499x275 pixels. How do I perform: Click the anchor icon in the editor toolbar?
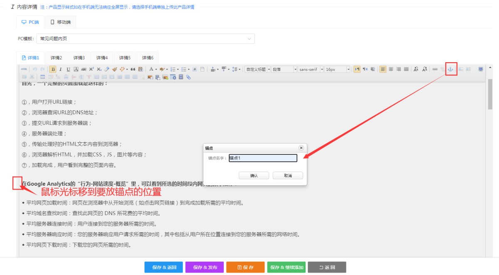point(450,69)
